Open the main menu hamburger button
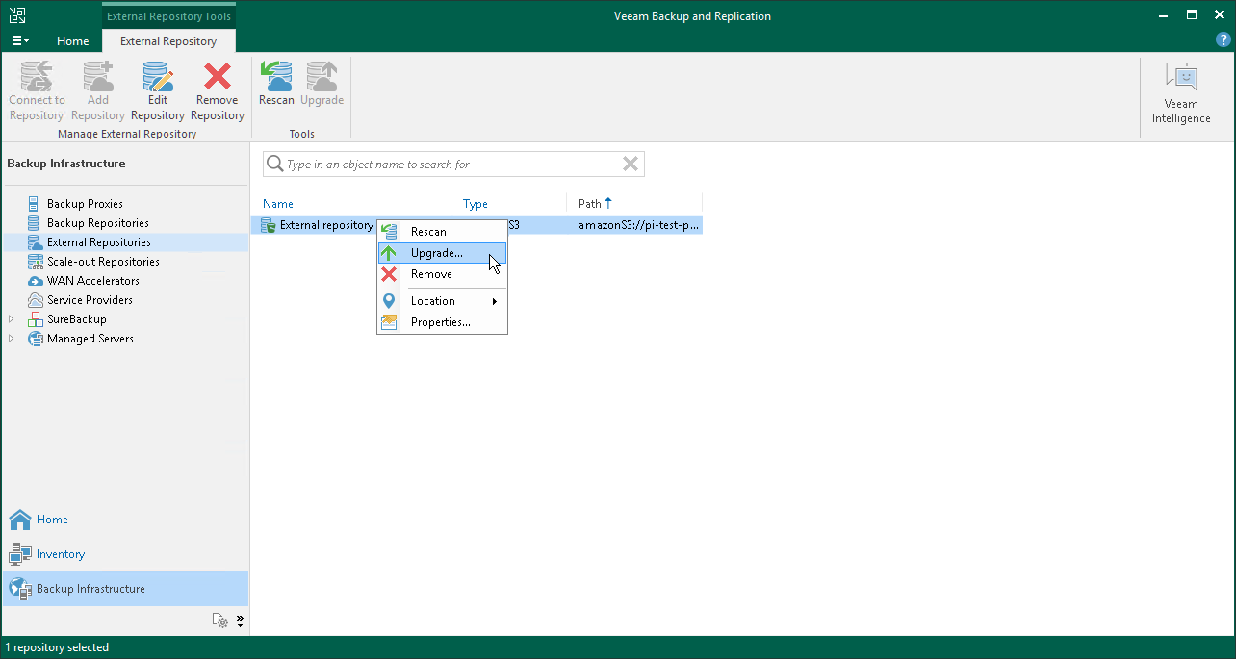This screenshot has height=659, width=1236. point(20,39)
